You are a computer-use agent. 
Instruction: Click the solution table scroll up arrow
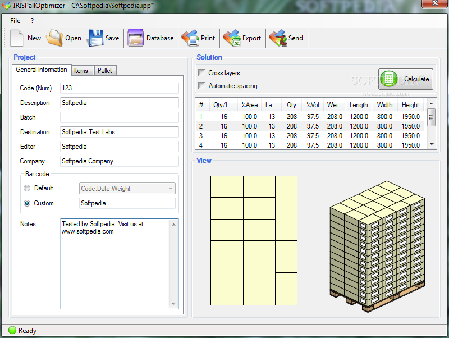(432, 103)
